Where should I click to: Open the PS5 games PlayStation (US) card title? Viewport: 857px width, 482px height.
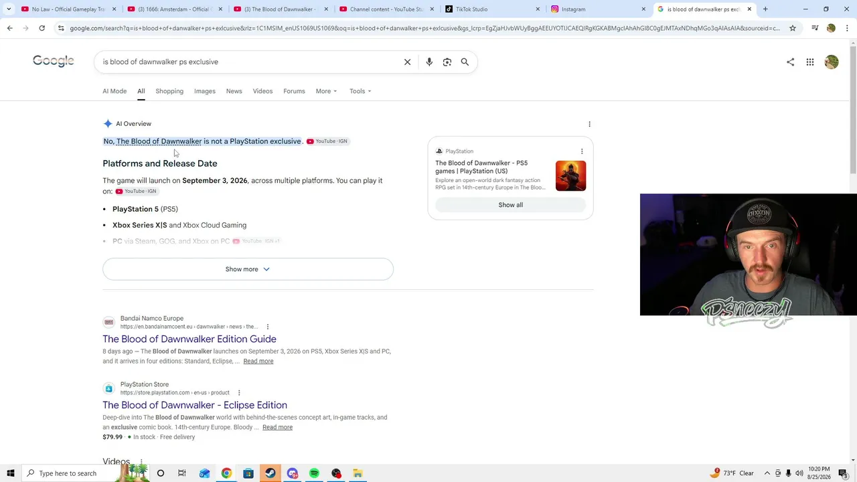(x=481, y=167)
